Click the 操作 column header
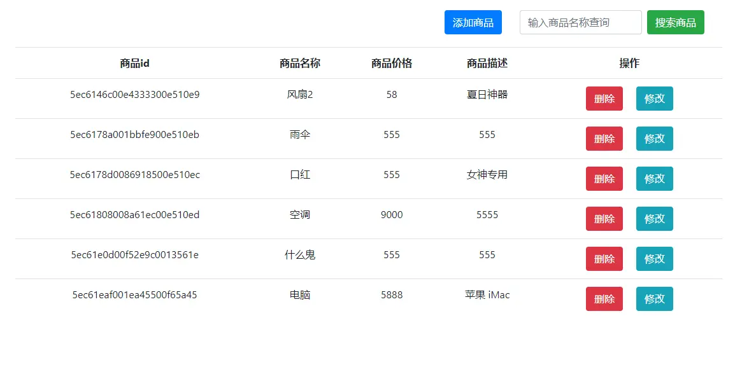Viewport: 756px width, 365px height. [629, 63]
